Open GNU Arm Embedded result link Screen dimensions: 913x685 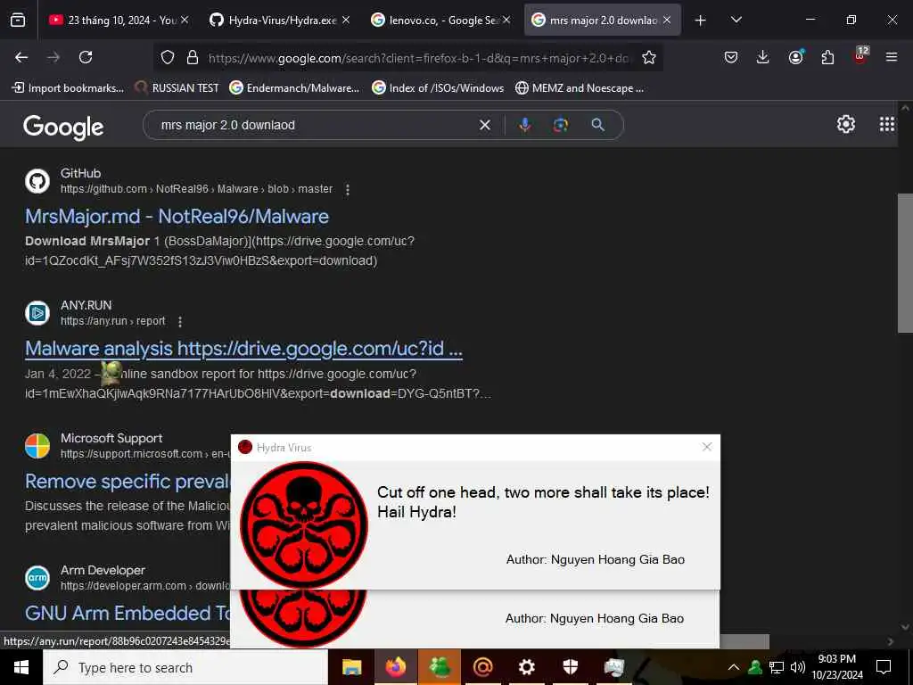click(127, 613)
